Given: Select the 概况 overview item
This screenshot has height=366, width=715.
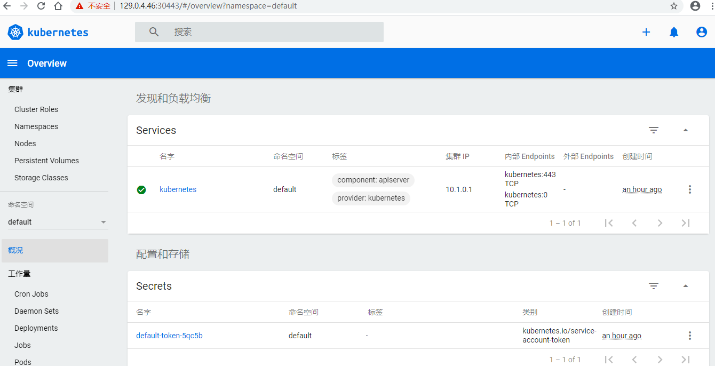Looking at the screenshot, I should click(x=55, y=250).
